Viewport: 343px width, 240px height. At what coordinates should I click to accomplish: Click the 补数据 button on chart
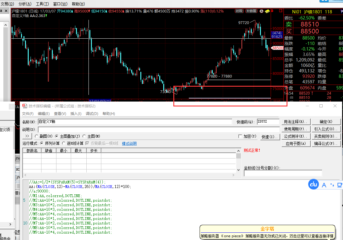tap(251, 11)
